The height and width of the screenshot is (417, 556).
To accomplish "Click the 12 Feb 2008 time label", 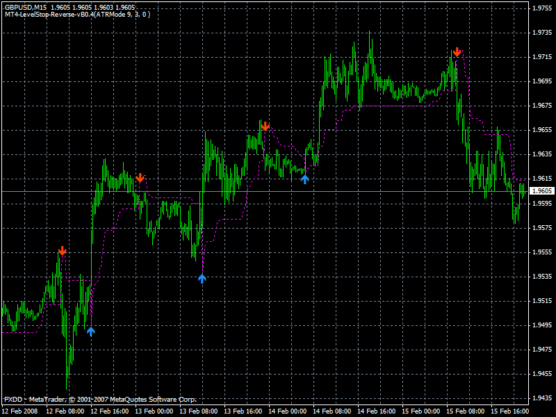I will [x=20, y=411].
